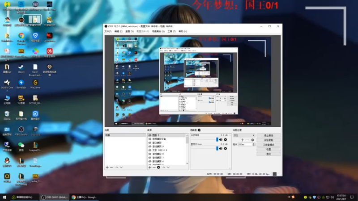Open the 淡出 scene transition dropdown

pyautogui.click(x=244, y=135)
